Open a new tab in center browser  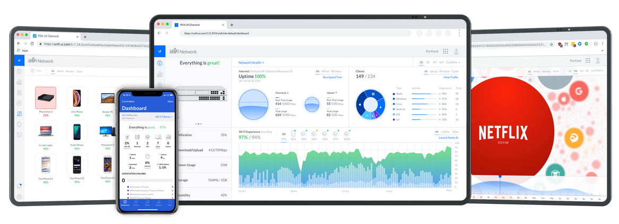coord(232,25)
